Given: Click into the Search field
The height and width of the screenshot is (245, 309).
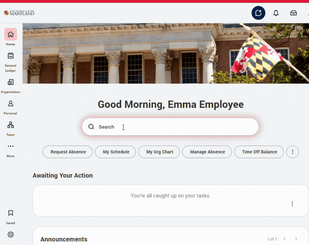Looking at the screenshot, I should coord(170,127).
